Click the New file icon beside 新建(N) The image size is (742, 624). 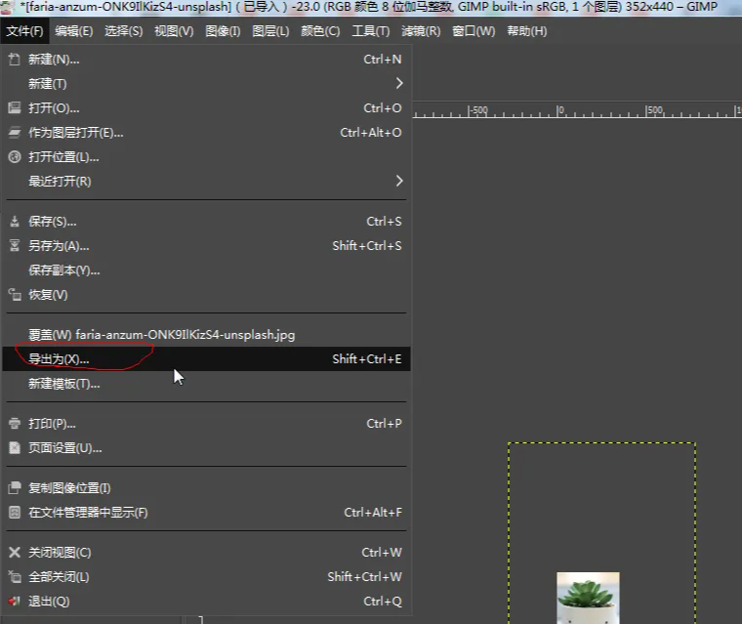coord(14,60)
